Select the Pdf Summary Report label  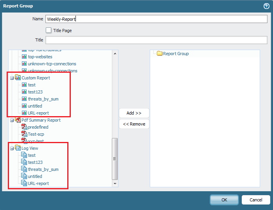[x=41, y=120]
